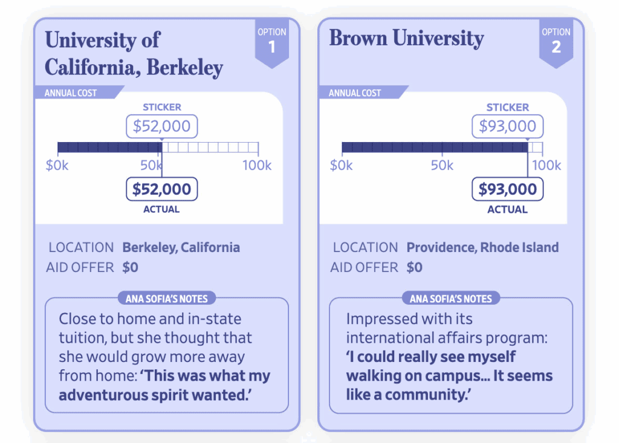
Task: Click Berkeley's annual cost bar
Action: [x=157, y=147]
